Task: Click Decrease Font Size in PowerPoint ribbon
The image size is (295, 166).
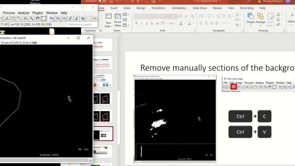Action: click(x=186, y=17)
